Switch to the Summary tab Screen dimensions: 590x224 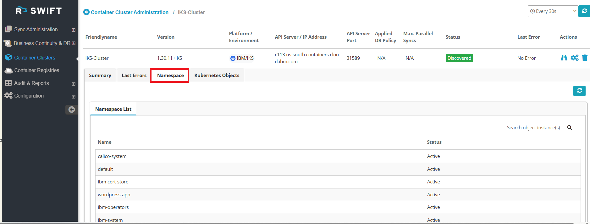(100, 76)
